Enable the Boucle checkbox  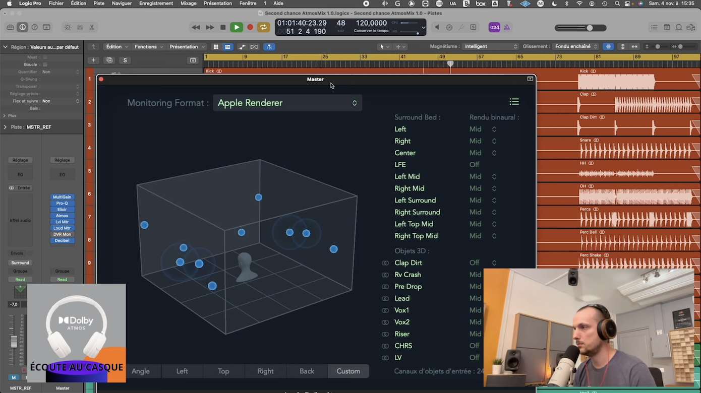(x=45, y=64)
